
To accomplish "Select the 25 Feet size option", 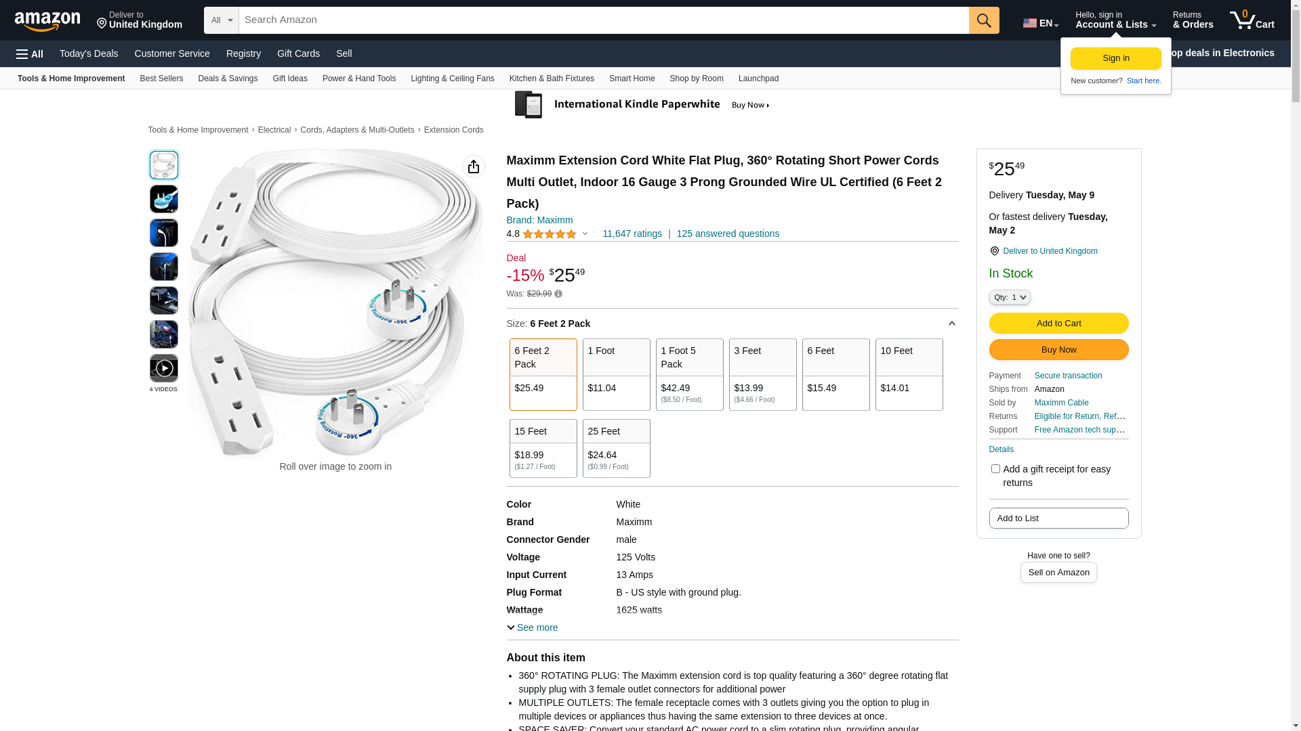I will point(616,448).
